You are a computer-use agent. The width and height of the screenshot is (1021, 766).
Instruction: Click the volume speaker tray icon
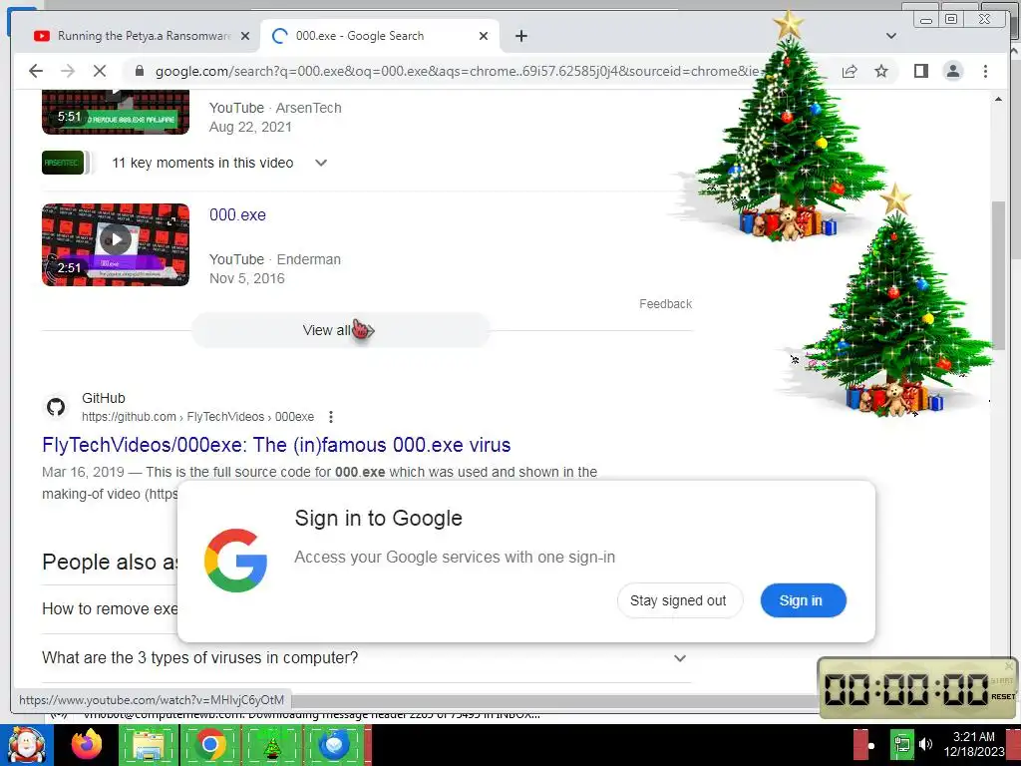[x=925, y=744]
